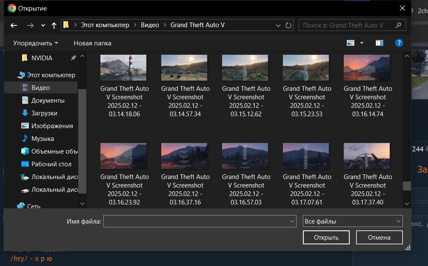428x266 pixels.
Task: Open help with the question mark icon
Action: pos(399,43)
